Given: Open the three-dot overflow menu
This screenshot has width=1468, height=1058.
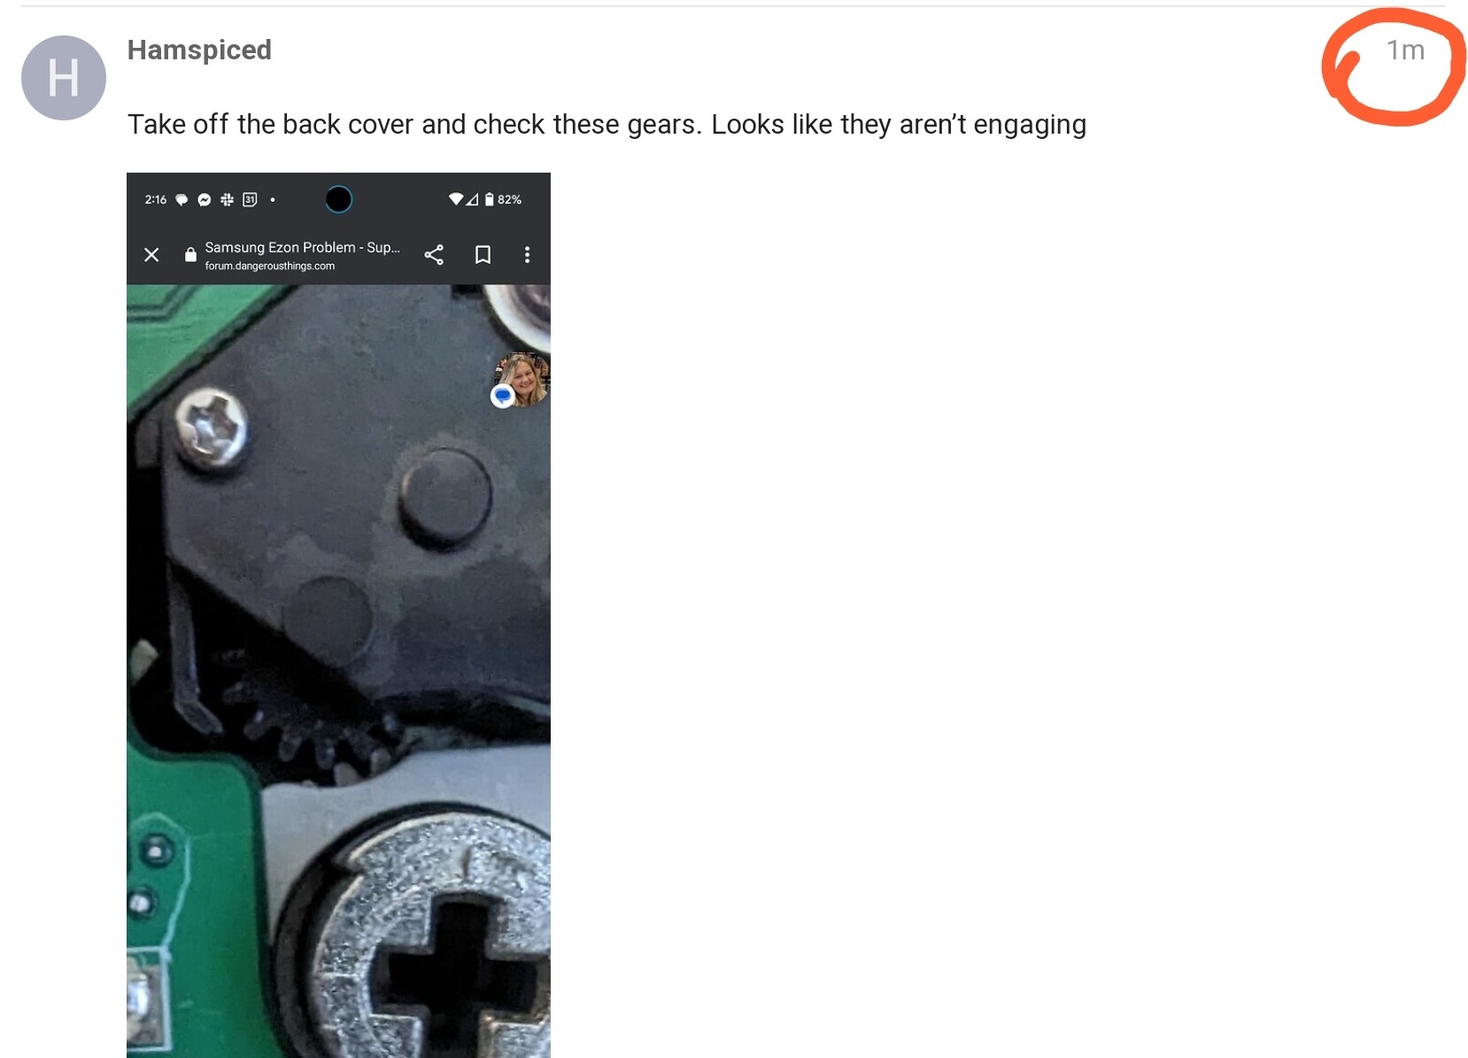Looking at the screenshot, I should [x=528, y=255].
